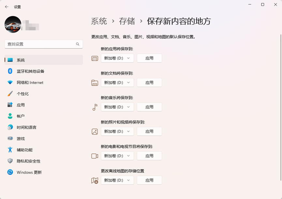282x199 pixels.
Task: Go to 存储 in the breadcrumb
Action: coord(127,22)
